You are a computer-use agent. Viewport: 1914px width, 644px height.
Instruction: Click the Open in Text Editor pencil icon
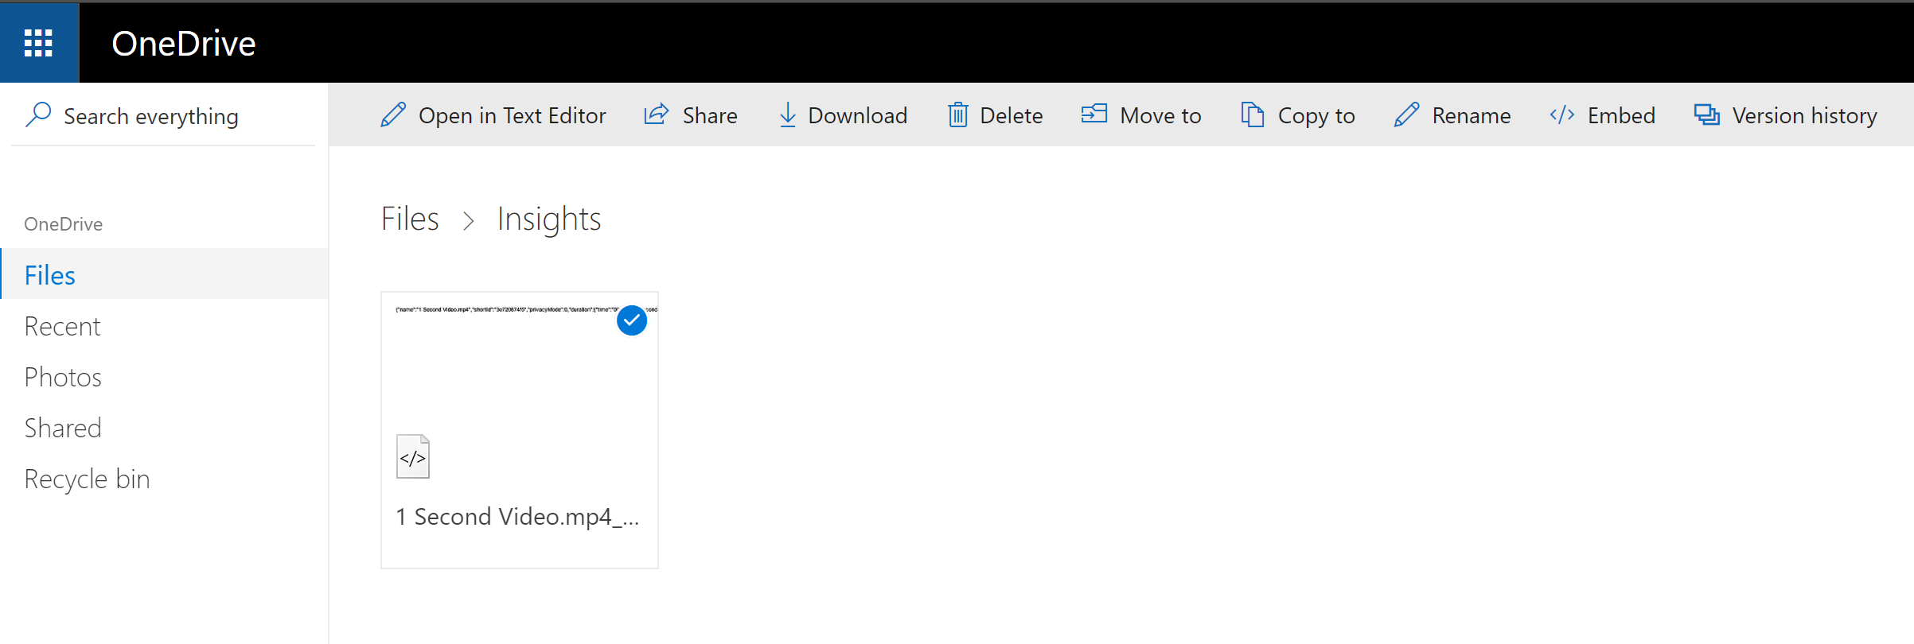(393, 115)
